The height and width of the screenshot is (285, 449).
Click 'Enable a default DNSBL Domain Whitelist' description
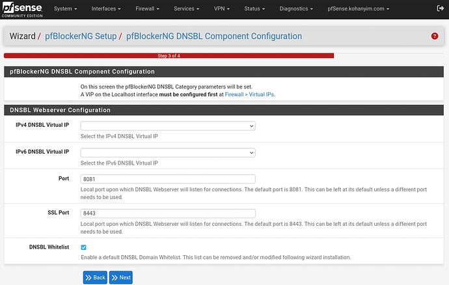pyautogui.click(x=216, y=257)
